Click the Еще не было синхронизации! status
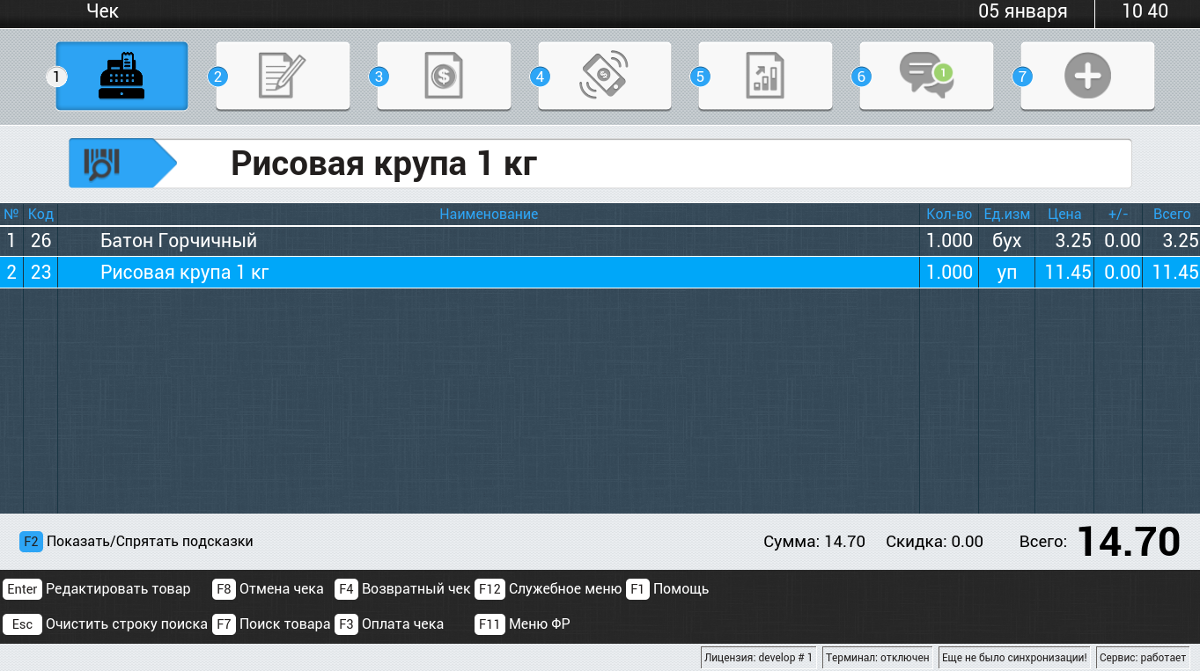1200x671 pixels. pos(1014,657)
